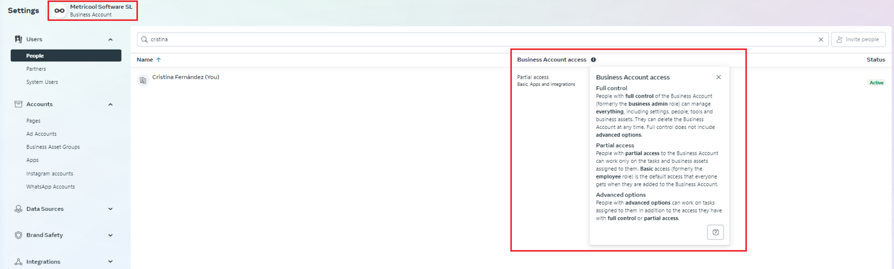
Task: Collapse the Accounts section chevron
Action: (x=110, y=104)
